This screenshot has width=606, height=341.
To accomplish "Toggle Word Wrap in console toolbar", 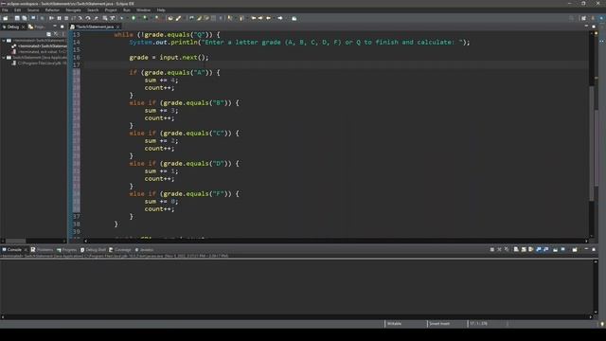I will click(x=531, y=250).
